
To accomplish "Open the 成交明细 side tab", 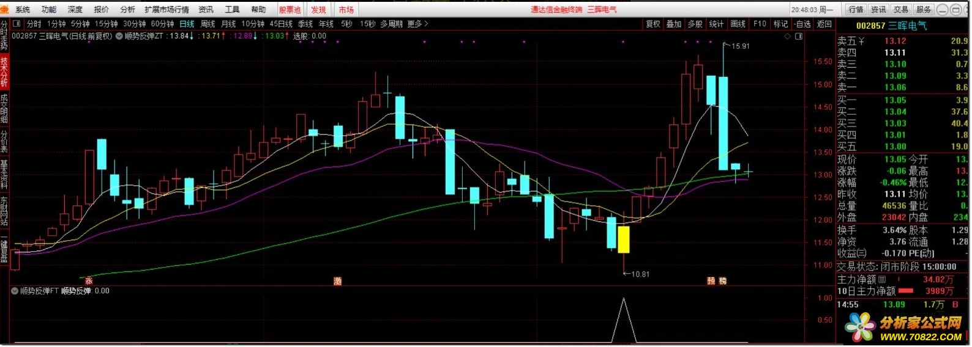I will click(4, 109).
